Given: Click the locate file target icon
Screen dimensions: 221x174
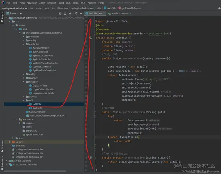Looking at the screenshot, I should pyautogui.click(x=60, y=13).
